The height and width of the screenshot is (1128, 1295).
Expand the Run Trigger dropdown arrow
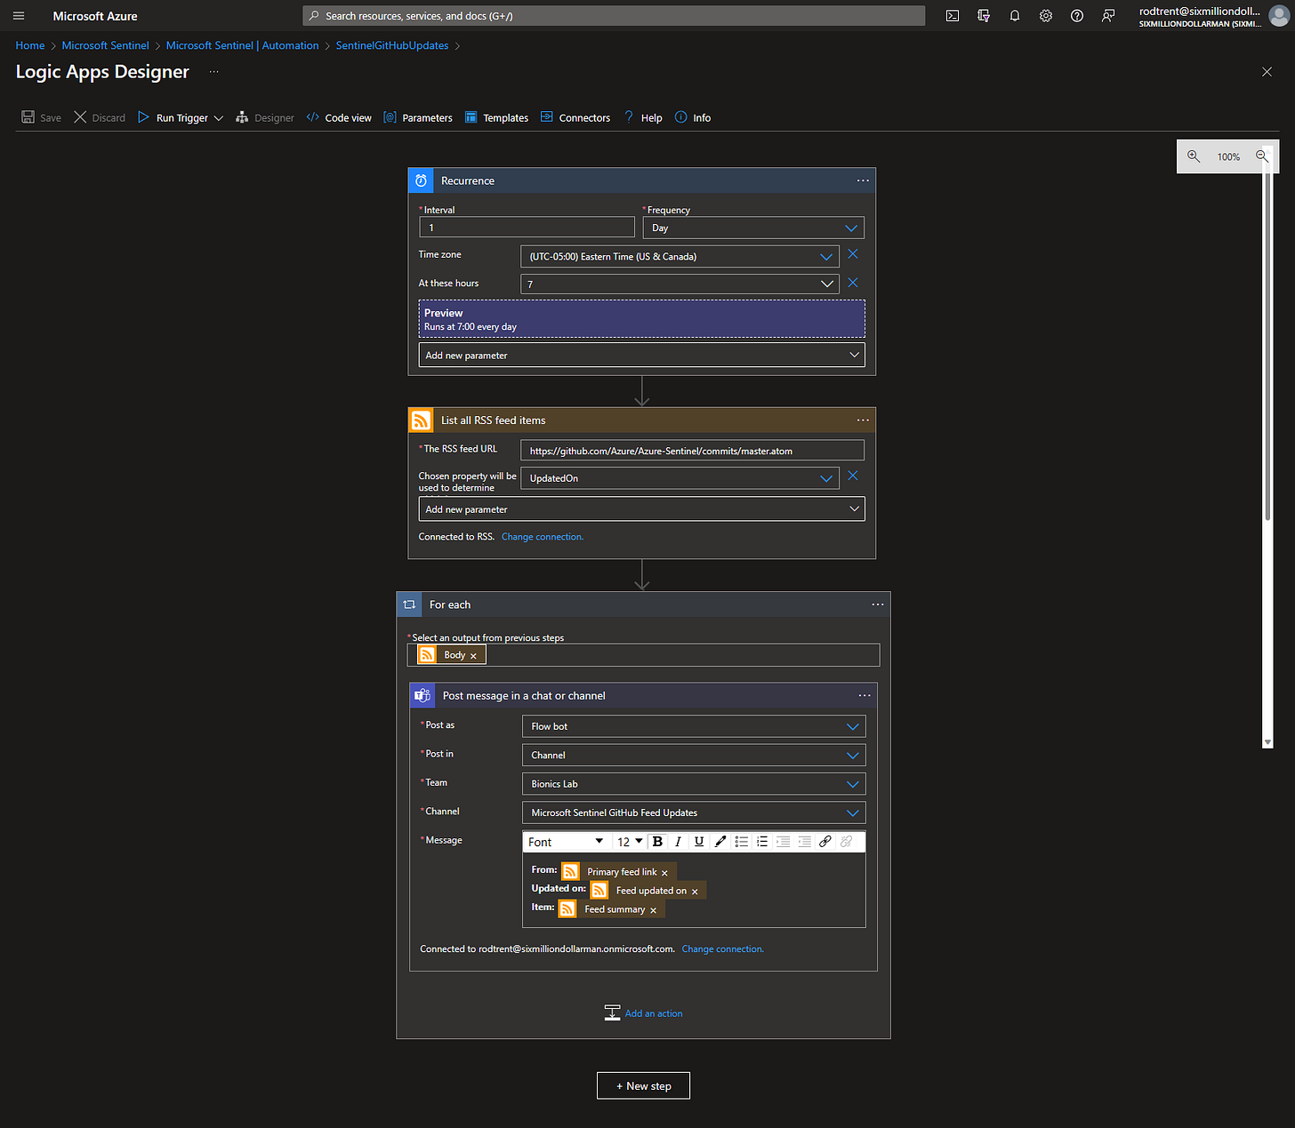coord(218,118)
